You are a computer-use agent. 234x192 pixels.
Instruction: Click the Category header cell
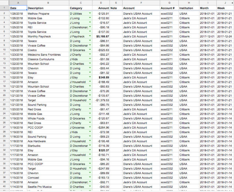click(81, 8)
